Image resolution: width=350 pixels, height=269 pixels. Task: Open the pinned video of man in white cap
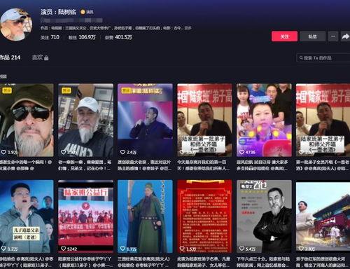[x=85, y=120]
